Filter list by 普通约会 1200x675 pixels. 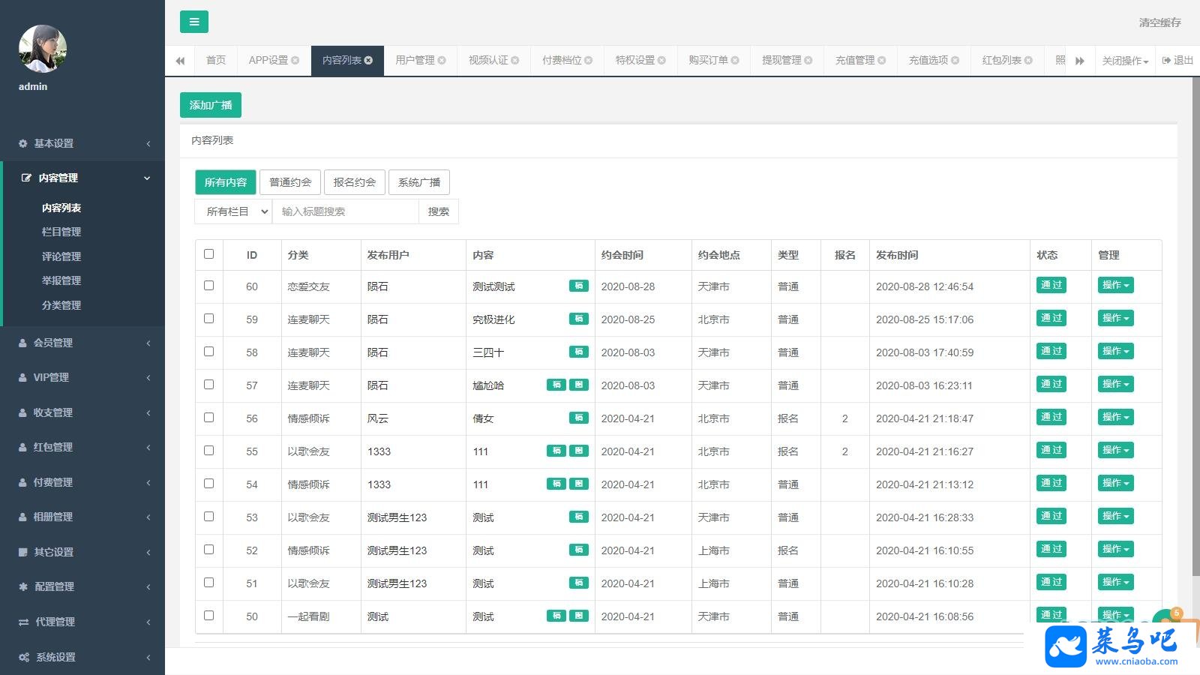coord(290,182)
